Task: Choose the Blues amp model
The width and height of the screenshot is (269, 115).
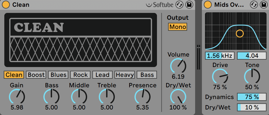Action: (x=58, y=75)
